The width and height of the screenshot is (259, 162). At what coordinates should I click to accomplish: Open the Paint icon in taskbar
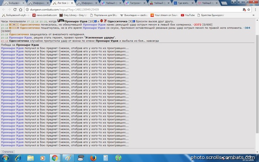[x=68, y=158]
